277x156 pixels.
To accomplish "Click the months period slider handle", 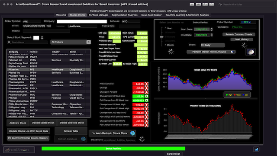I will (x=161, y=37).
